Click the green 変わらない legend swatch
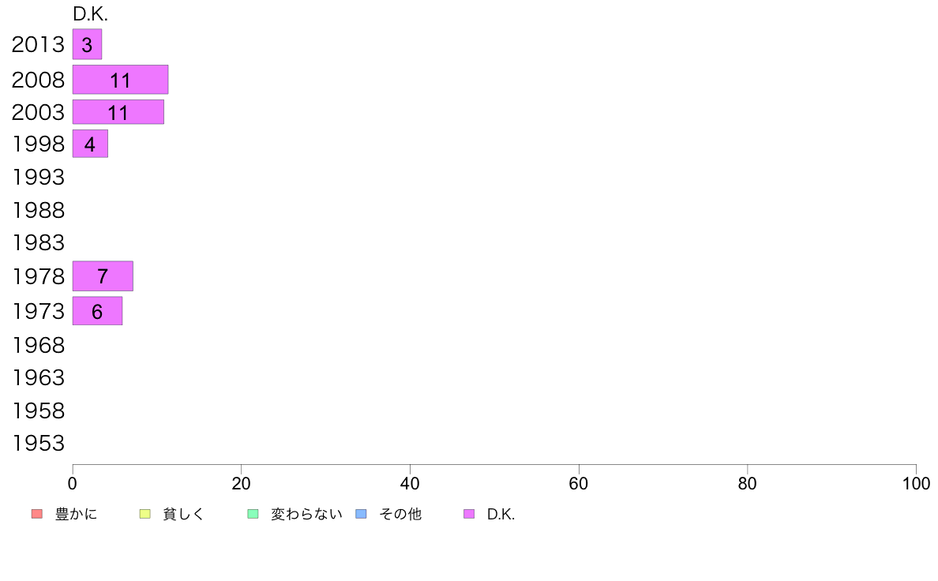938x581 pixels. [x=253, y=514]
